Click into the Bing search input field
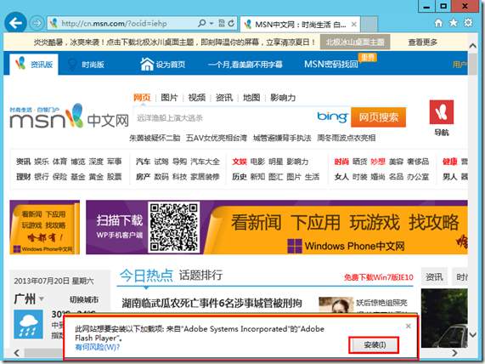 (x=224, y=117)
